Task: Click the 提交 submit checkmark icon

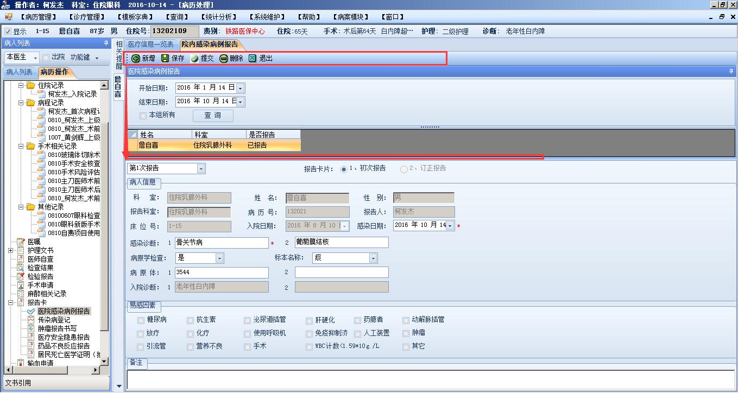Action: pos(194,59)
